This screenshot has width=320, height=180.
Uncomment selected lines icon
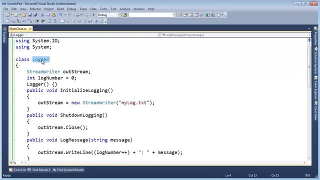[x=55, y=21]
